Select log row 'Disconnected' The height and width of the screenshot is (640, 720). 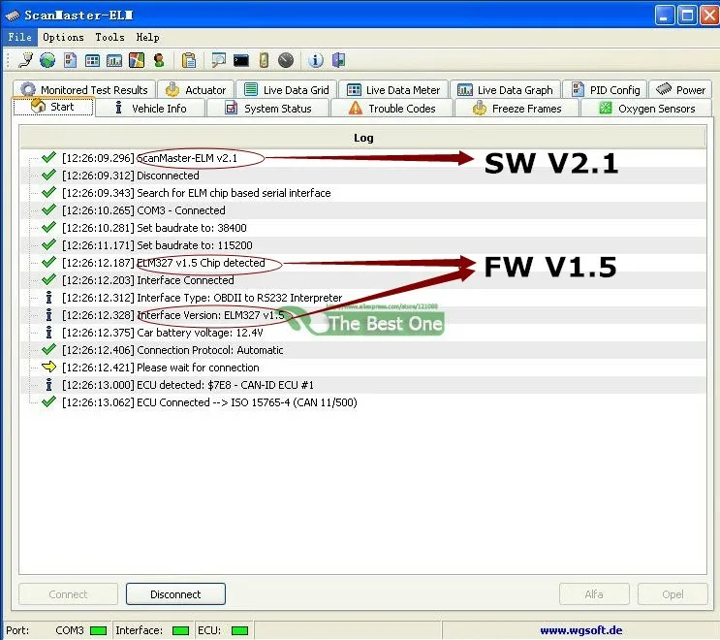363,176
